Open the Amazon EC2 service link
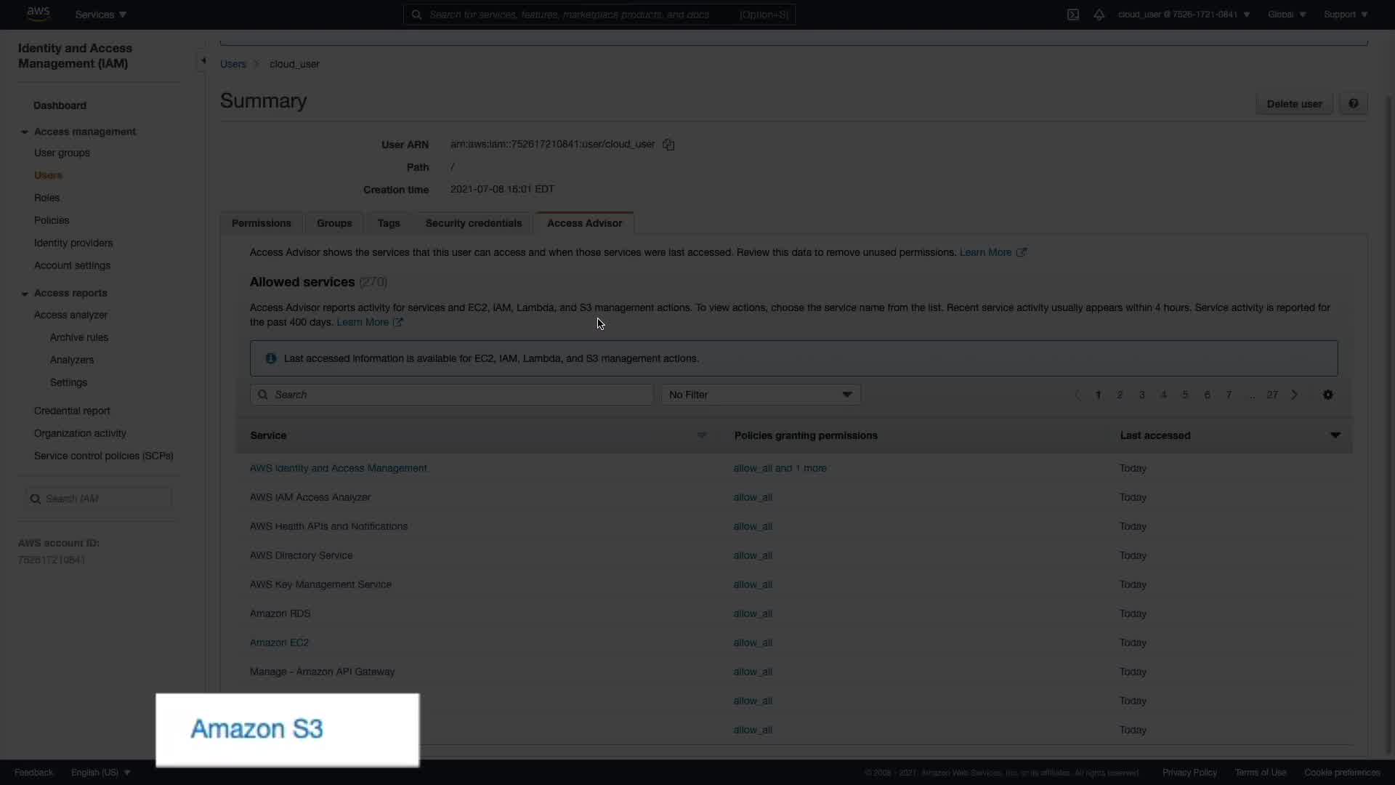Screen dimensions: 1395x785 (279, 643)
